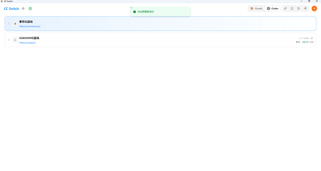
Task: Click the 爱 avatar icon of first provider
Action: (x=15, y=24)
